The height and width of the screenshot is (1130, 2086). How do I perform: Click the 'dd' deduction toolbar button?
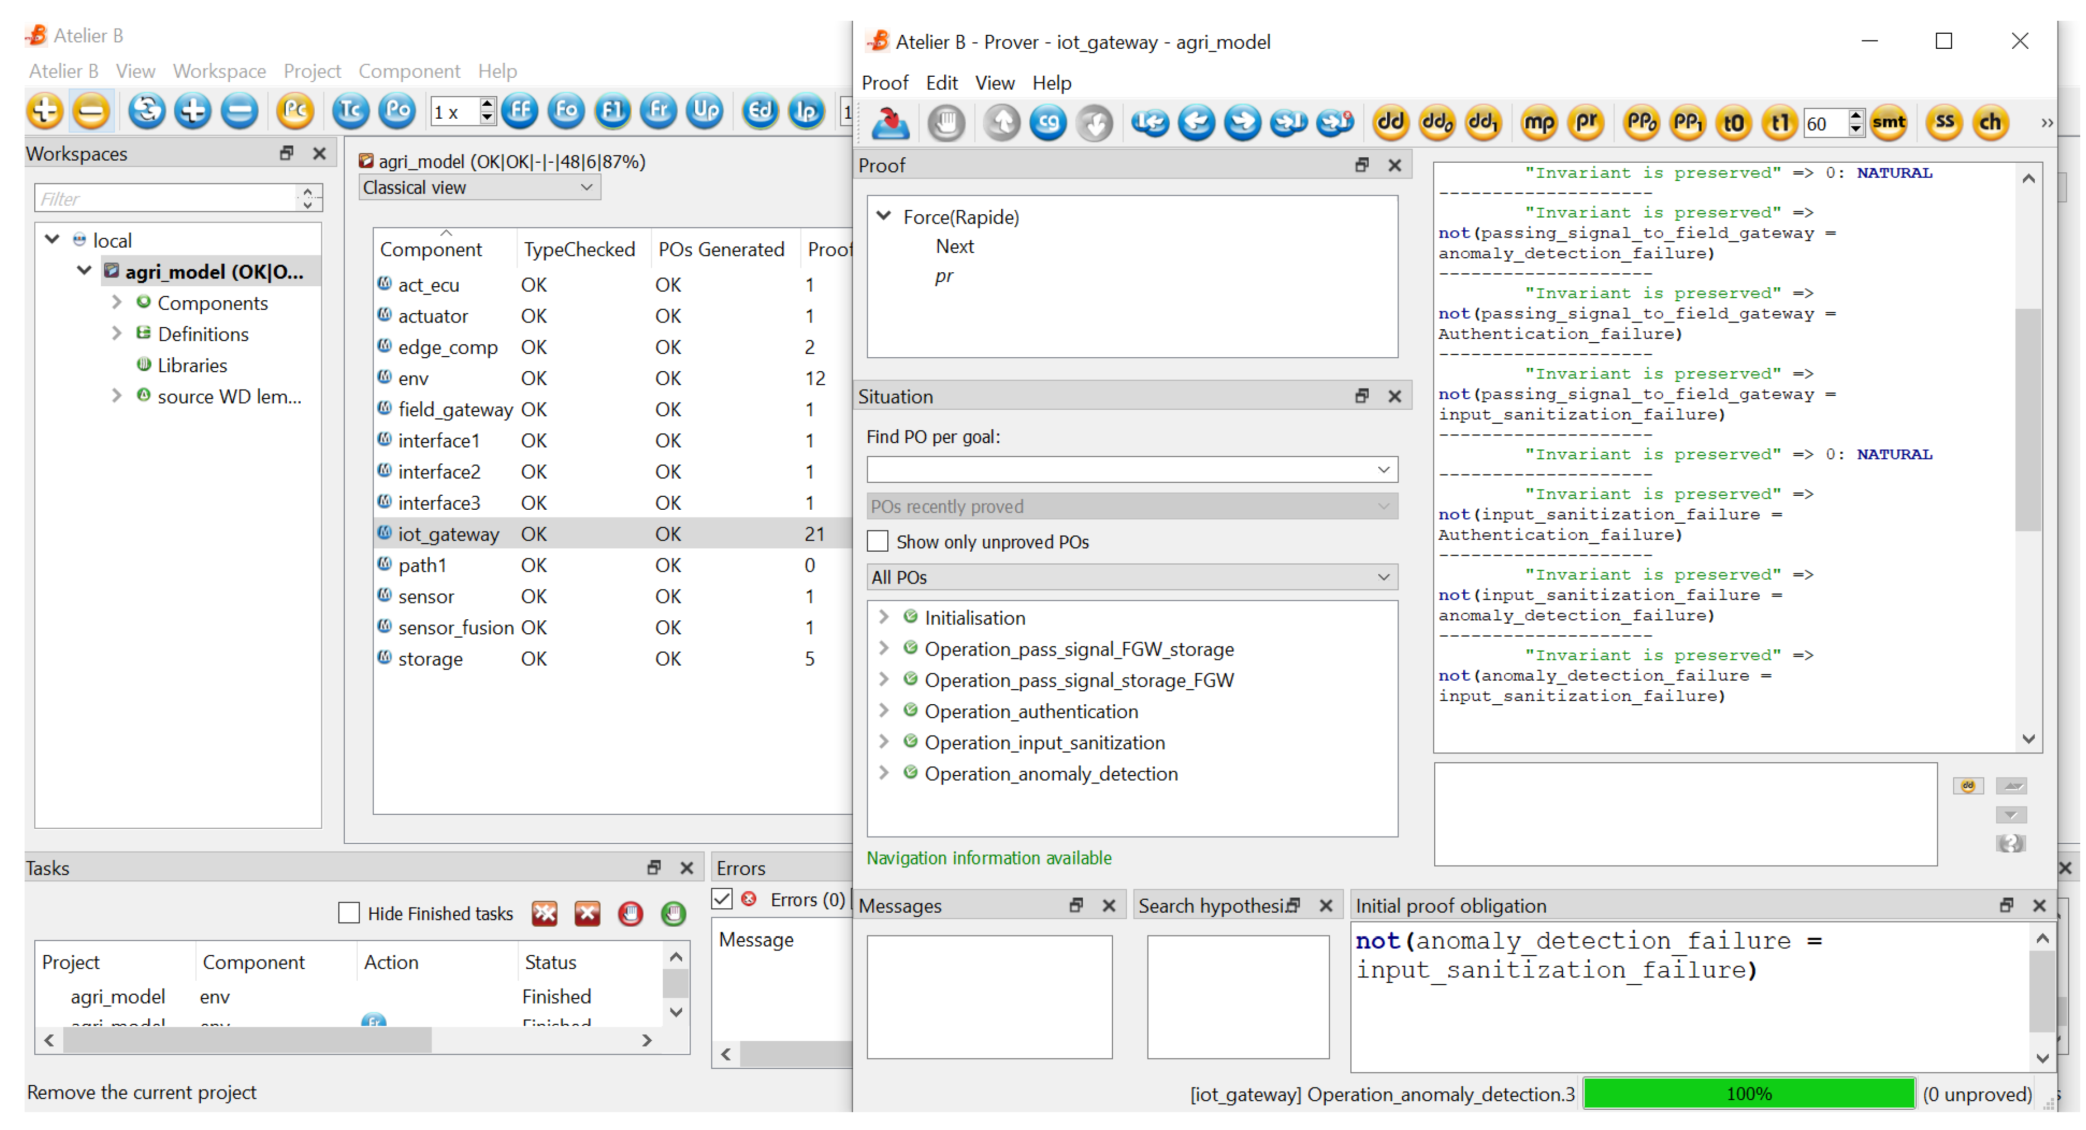[x=1390, y=123]
